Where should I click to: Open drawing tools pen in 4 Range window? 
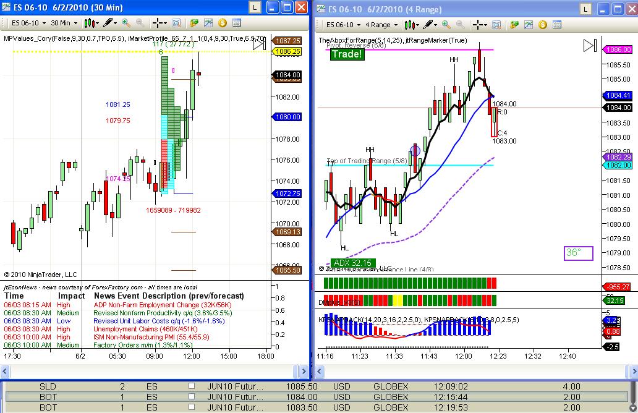coord(429,25)
